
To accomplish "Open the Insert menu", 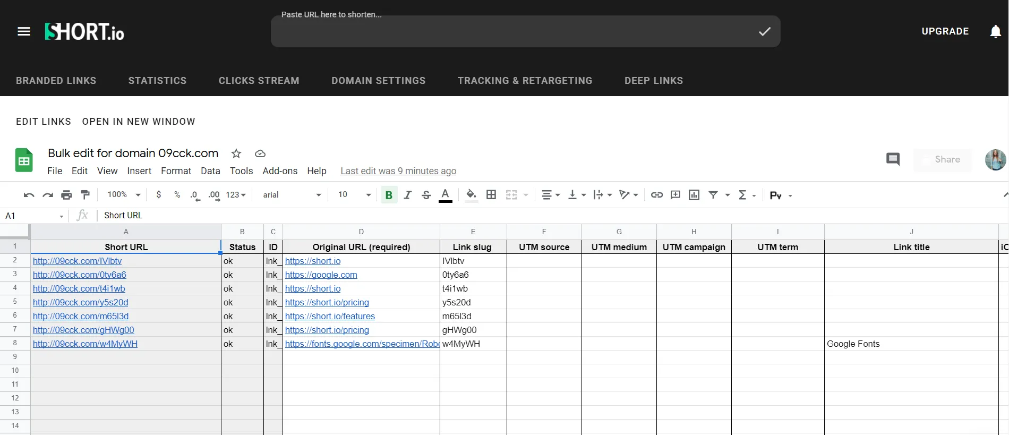I will (x=139, y=171).
